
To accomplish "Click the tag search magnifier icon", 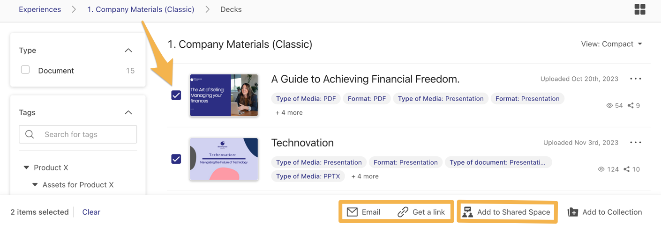I will pos(30,134).
